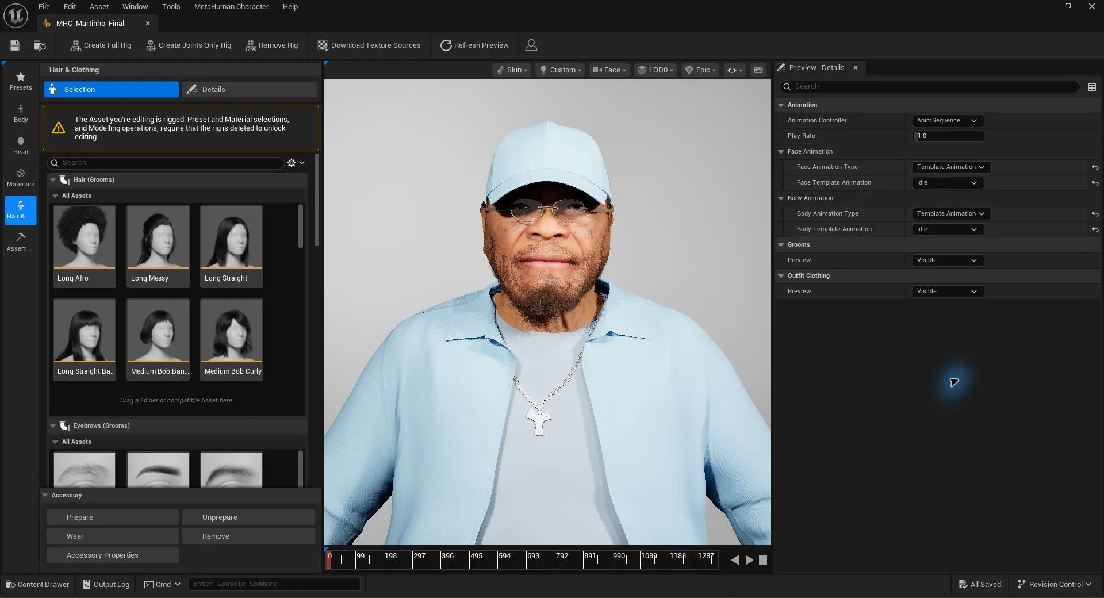Reset Face Animation Type to default
This screenshot has height=598, width=1104.
pyautogui.click(x=1095, y=167)
